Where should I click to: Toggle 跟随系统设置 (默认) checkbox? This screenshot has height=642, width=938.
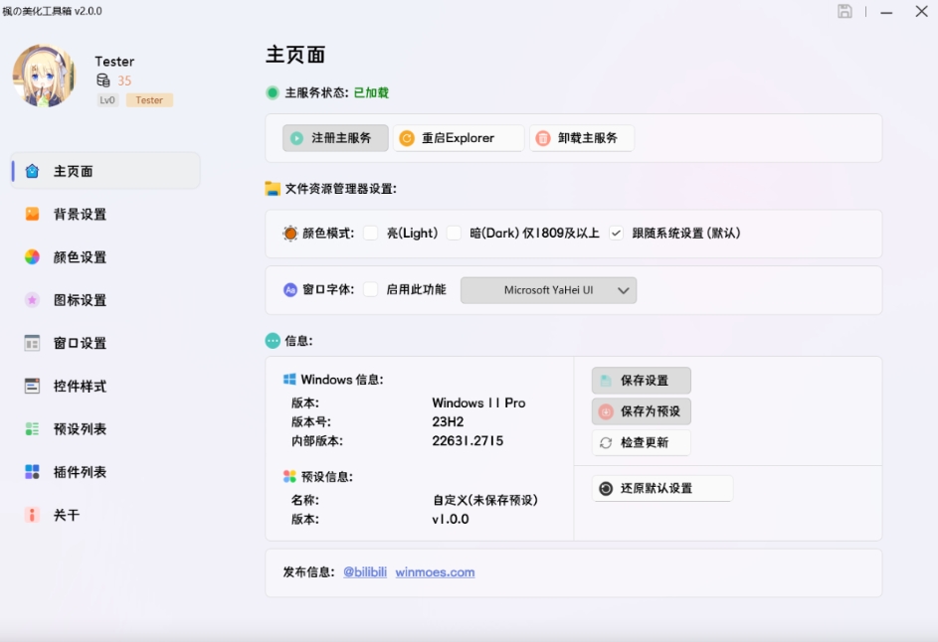coord(617,234)
